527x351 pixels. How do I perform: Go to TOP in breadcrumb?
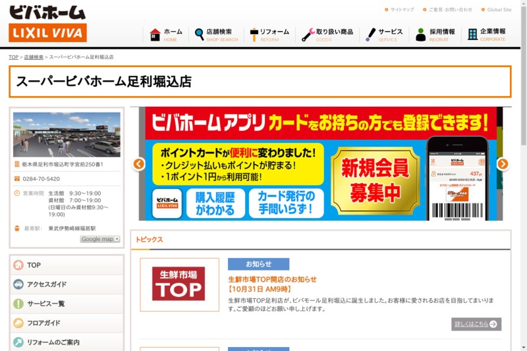click(x=13, y=57)
